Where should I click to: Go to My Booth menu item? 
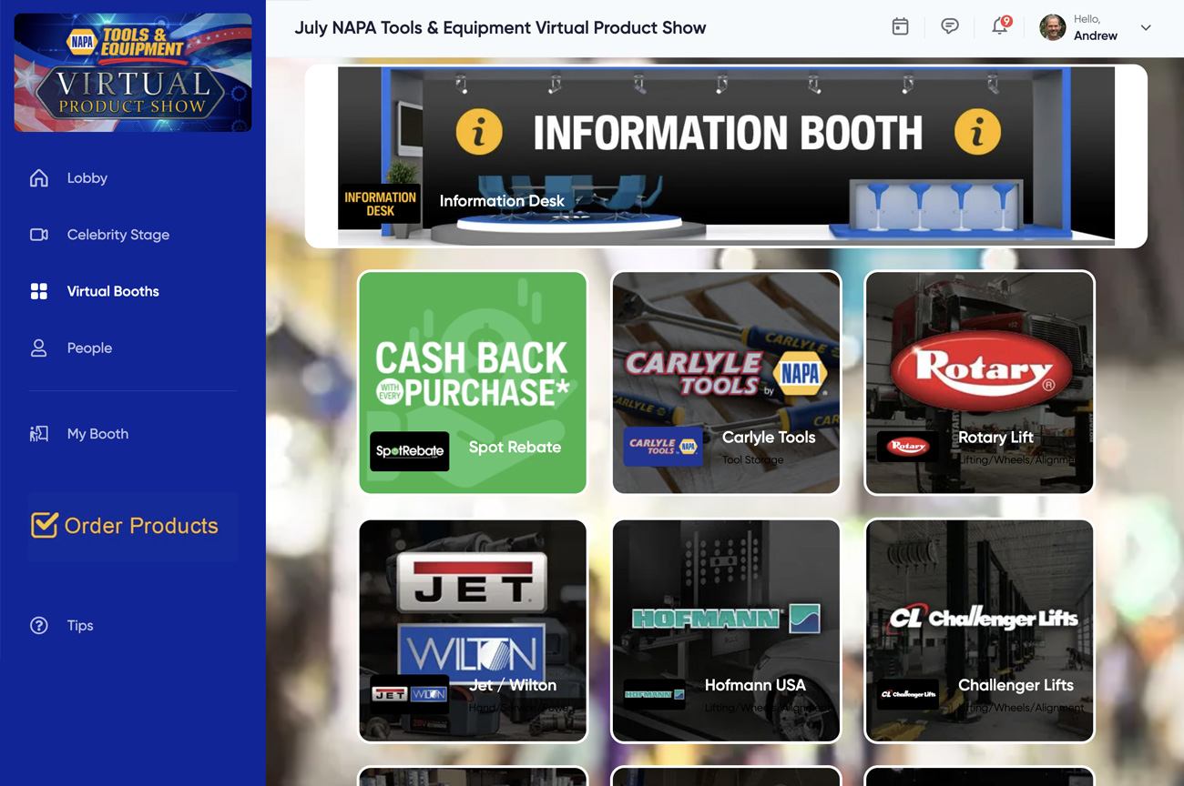click(x=97, y=434)
